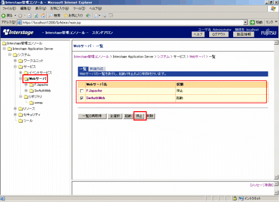The width and height of the screenshot is (279, 202).
Task: Click the green Go arrow beside address bar
Action: [x=252, y=22]
